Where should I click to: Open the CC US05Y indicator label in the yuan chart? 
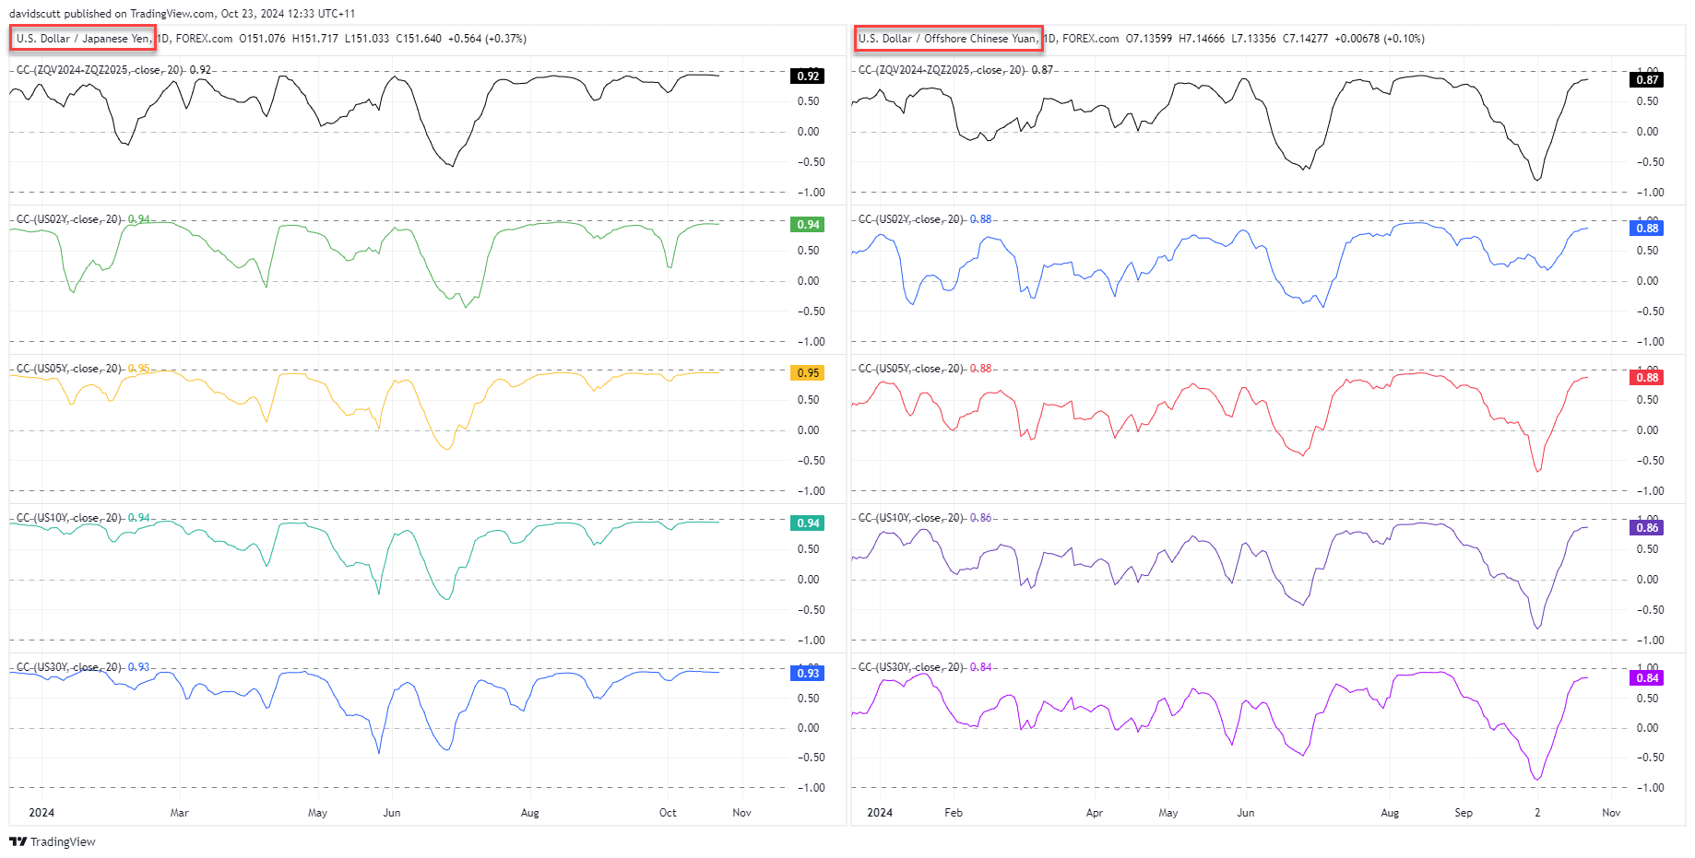point(911,369)
